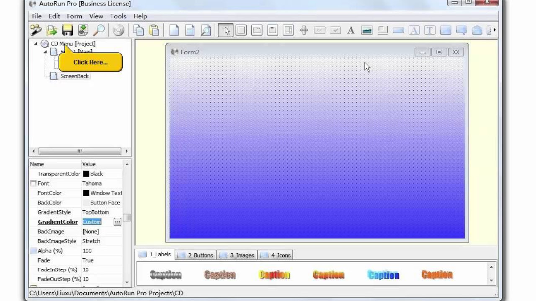Click the Name column header in properties
The image size is (536, 301).
(55, 164)
